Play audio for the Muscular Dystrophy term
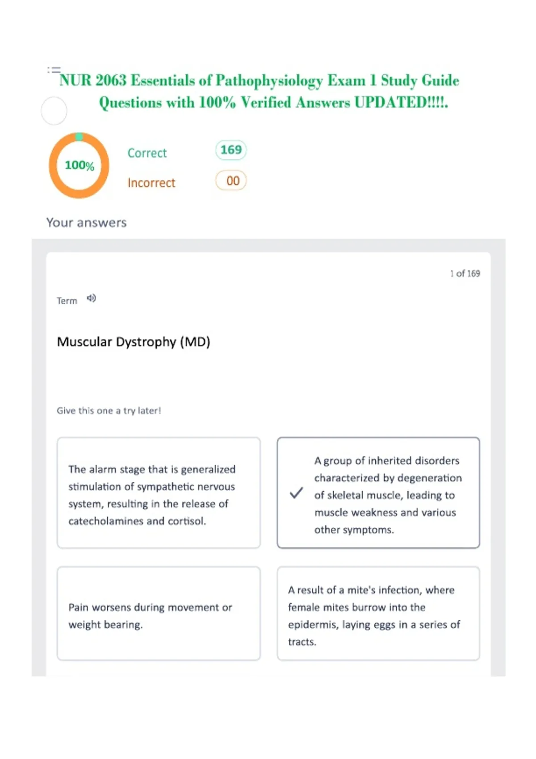The width and height of the screenshot is (536, 759). click(x=91, y=298)
